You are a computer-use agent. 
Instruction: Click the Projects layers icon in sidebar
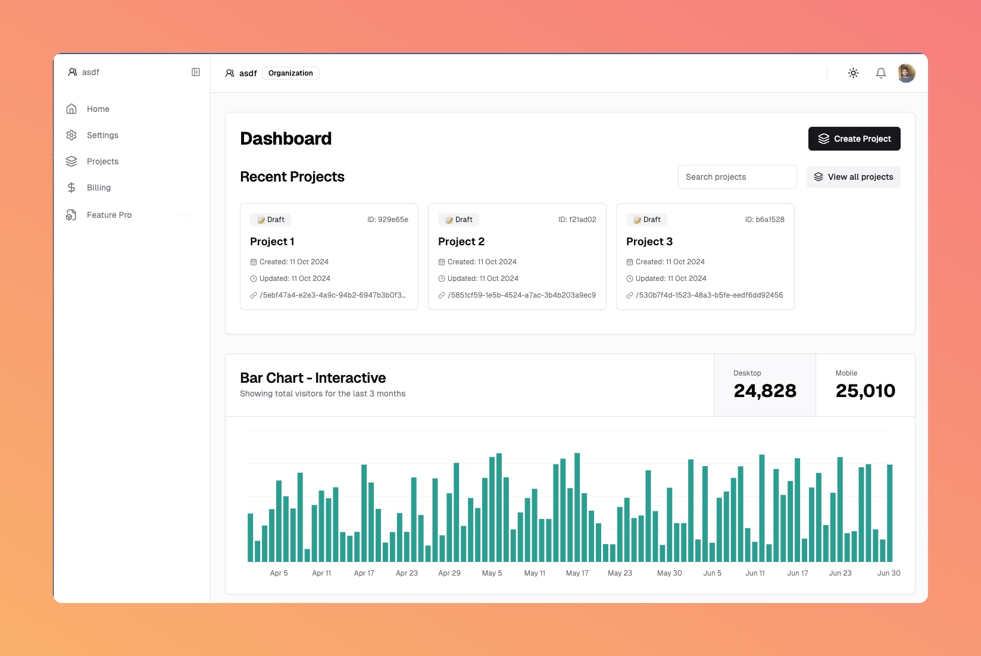click(x=71, y=161)
